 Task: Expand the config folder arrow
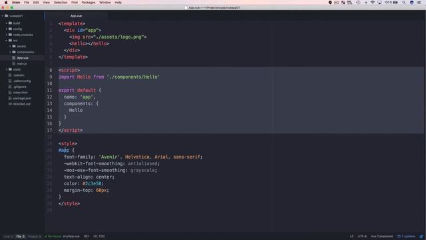coord(7,29)
